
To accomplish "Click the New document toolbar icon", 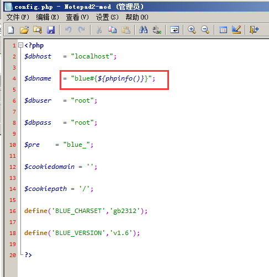I will click(x=11, y=30).
